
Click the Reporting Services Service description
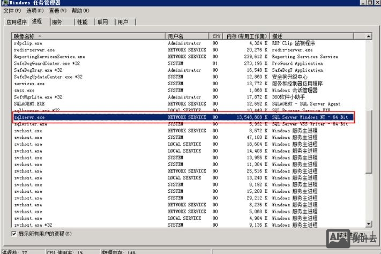click(305, 57)
